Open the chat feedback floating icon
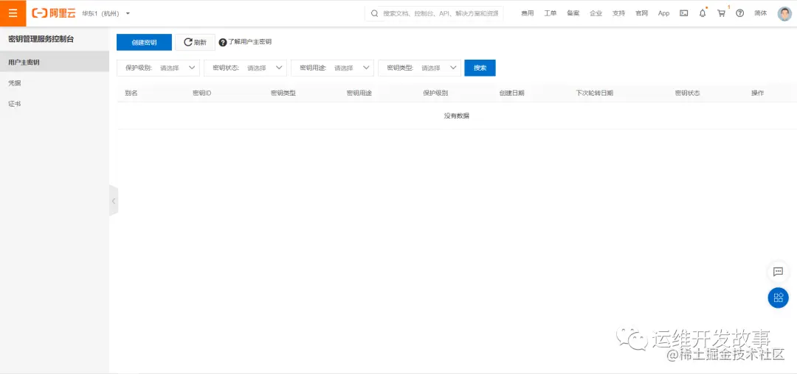The width and height of the screenshot is (797, 374). click(778, 272)
